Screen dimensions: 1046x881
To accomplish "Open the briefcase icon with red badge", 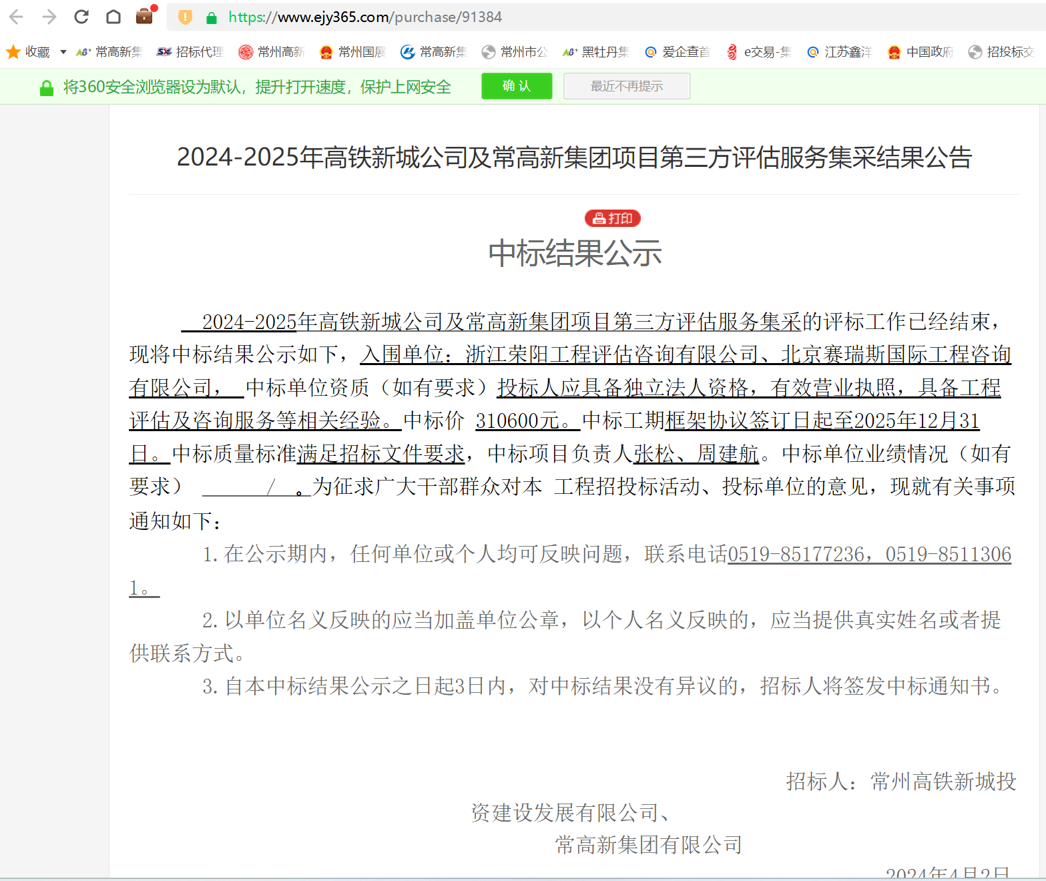I will pos(144,16).
